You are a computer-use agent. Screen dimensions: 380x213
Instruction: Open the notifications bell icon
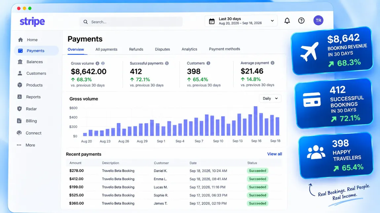pyautogui.click(x=287, y=21)
